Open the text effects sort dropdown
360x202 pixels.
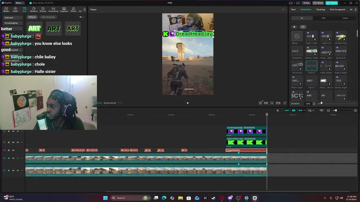tap(82, 17)
